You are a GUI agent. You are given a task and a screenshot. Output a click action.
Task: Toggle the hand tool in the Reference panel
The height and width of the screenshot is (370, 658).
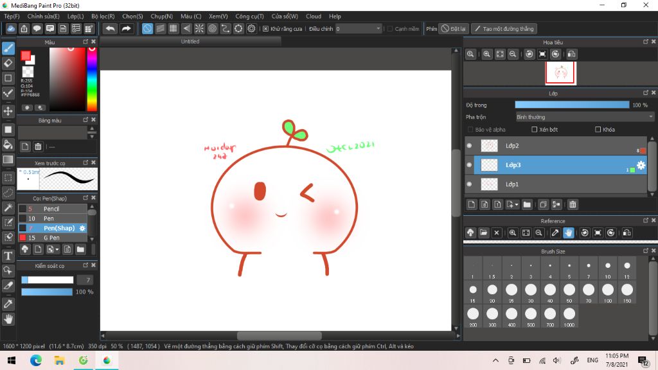coord(568,233)
